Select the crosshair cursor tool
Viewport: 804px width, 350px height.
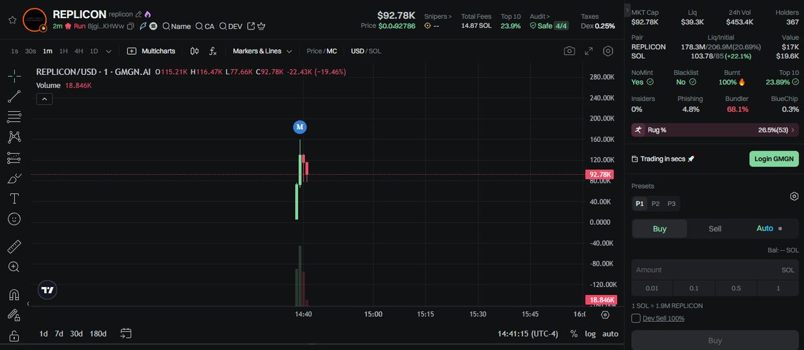pos(14,76)
